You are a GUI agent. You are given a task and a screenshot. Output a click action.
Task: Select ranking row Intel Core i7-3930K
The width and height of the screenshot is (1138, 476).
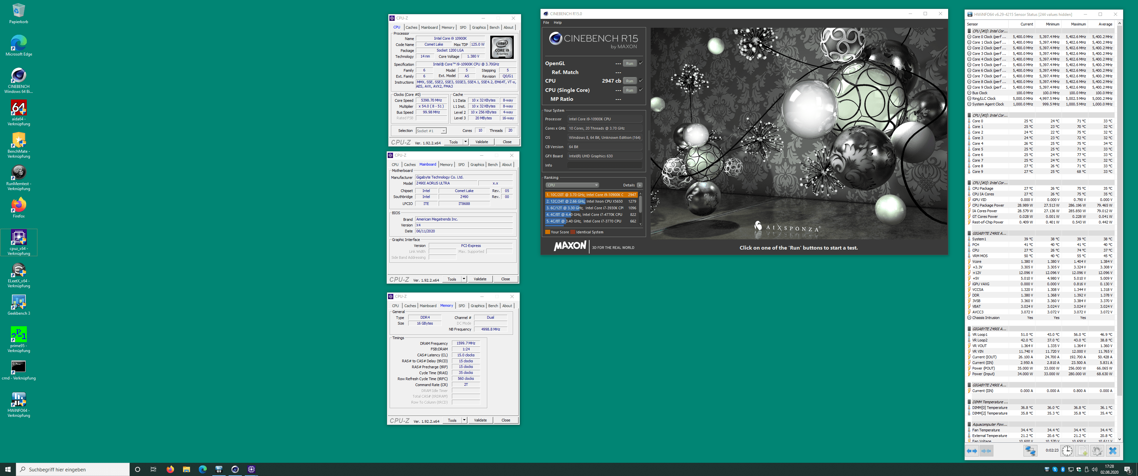[591, 208]
